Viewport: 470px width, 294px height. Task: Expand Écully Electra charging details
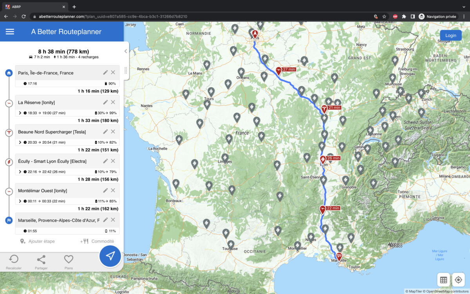pyautogui.click(x=20, y=171)
